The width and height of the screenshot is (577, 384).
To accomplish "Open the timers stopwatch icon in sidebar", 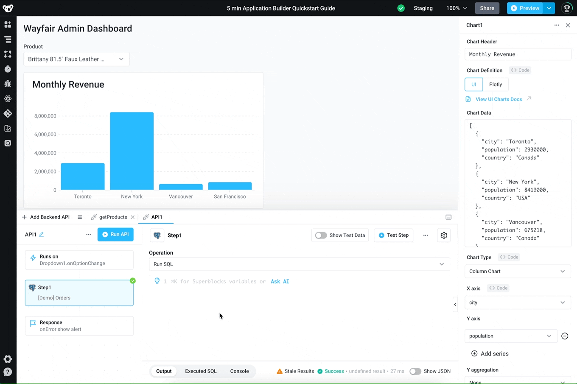I will click(8, 69).
